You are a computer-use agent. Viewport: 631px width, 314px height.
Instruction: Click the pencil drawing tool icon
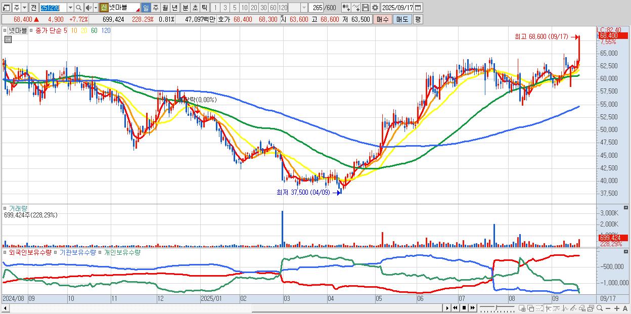click(x=573, y=308)
